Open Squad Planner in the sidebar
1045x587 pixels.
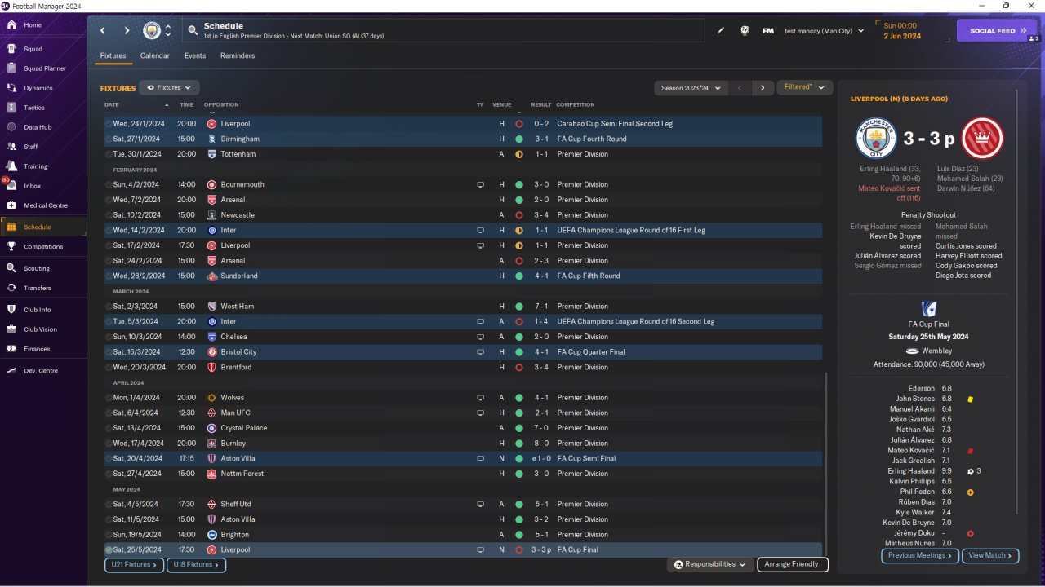(43, 68)
